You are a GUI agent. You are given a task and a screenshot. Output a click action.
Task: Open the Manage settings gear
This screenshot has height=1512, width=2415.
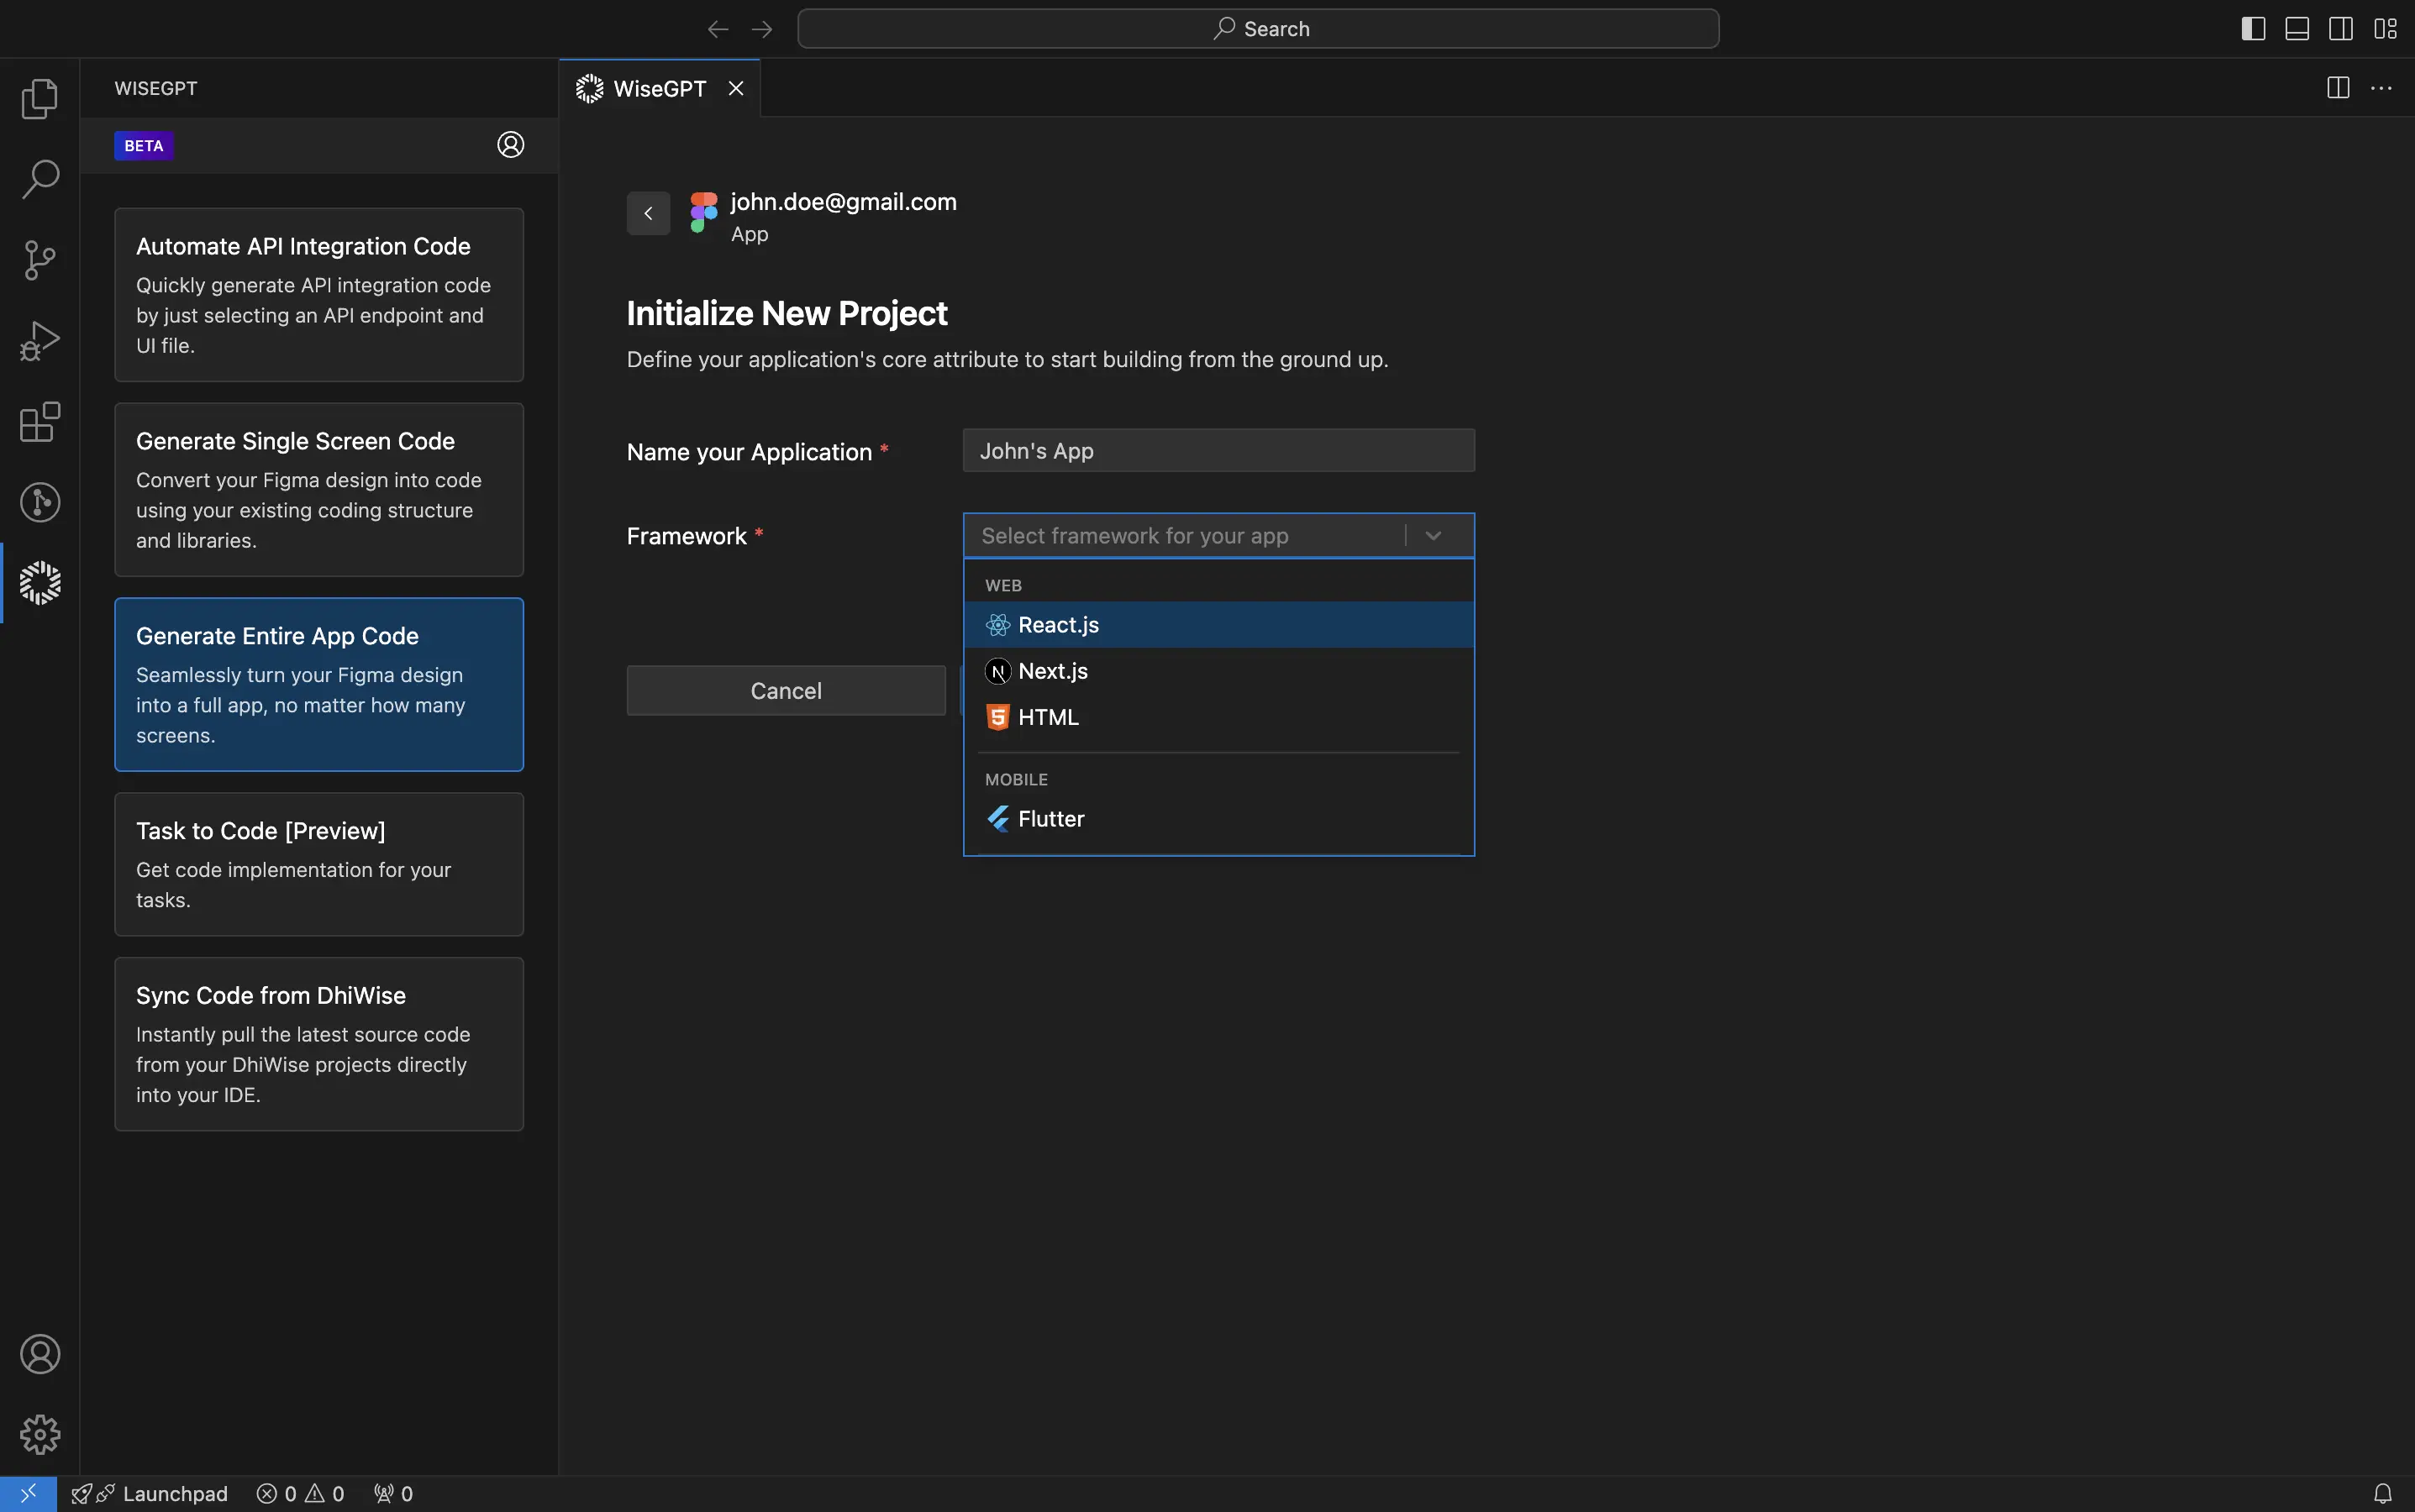tap(40, 1434)
